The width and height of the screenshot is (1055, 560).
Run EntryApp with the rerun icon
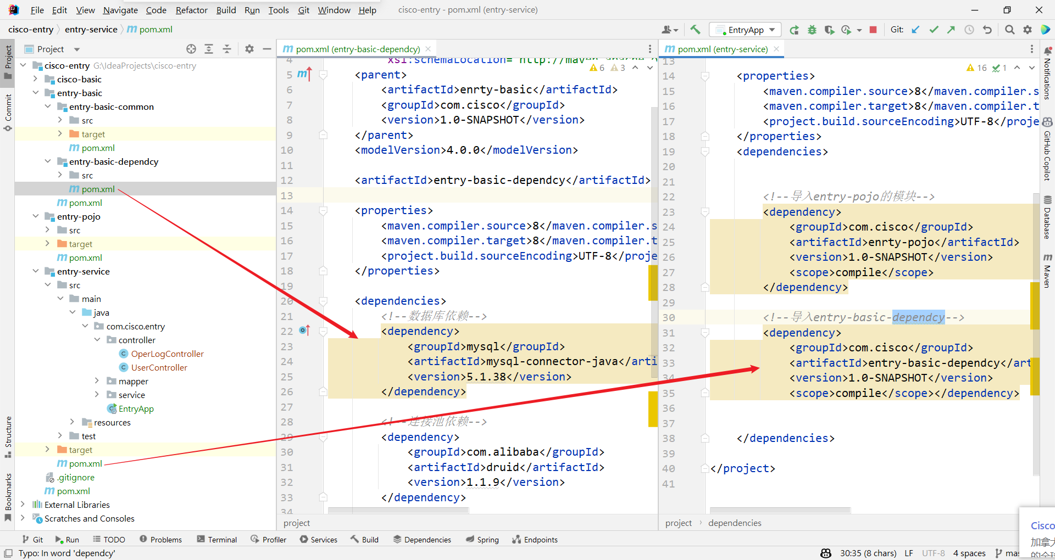(794, 30)
